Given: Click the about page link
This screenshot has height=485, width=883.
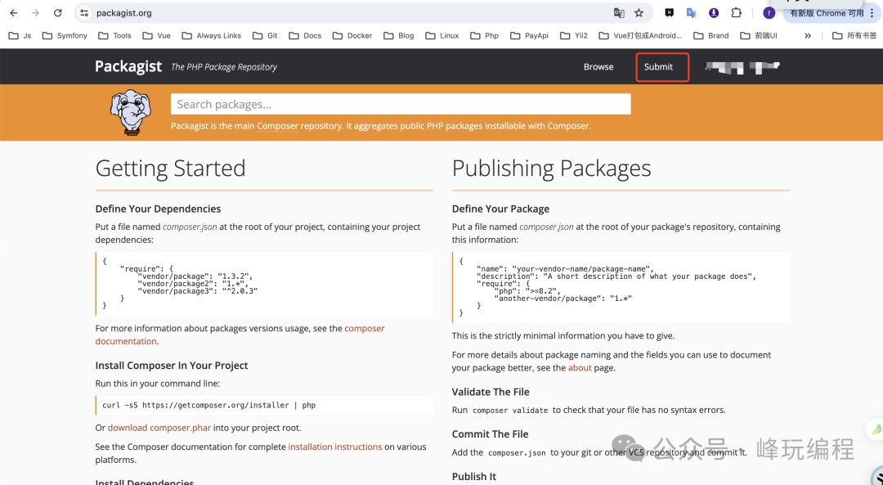Looking at the screenshot, I should (580, 368).
